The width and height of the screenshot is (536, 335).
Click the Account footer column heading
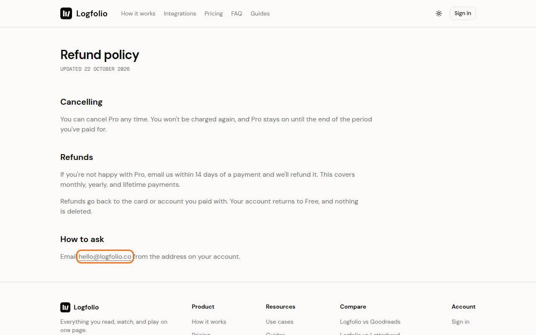(x=464, y=307)
